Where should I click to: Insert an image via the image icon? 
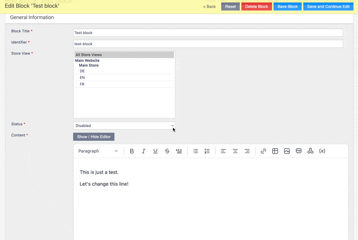[287, 151]
